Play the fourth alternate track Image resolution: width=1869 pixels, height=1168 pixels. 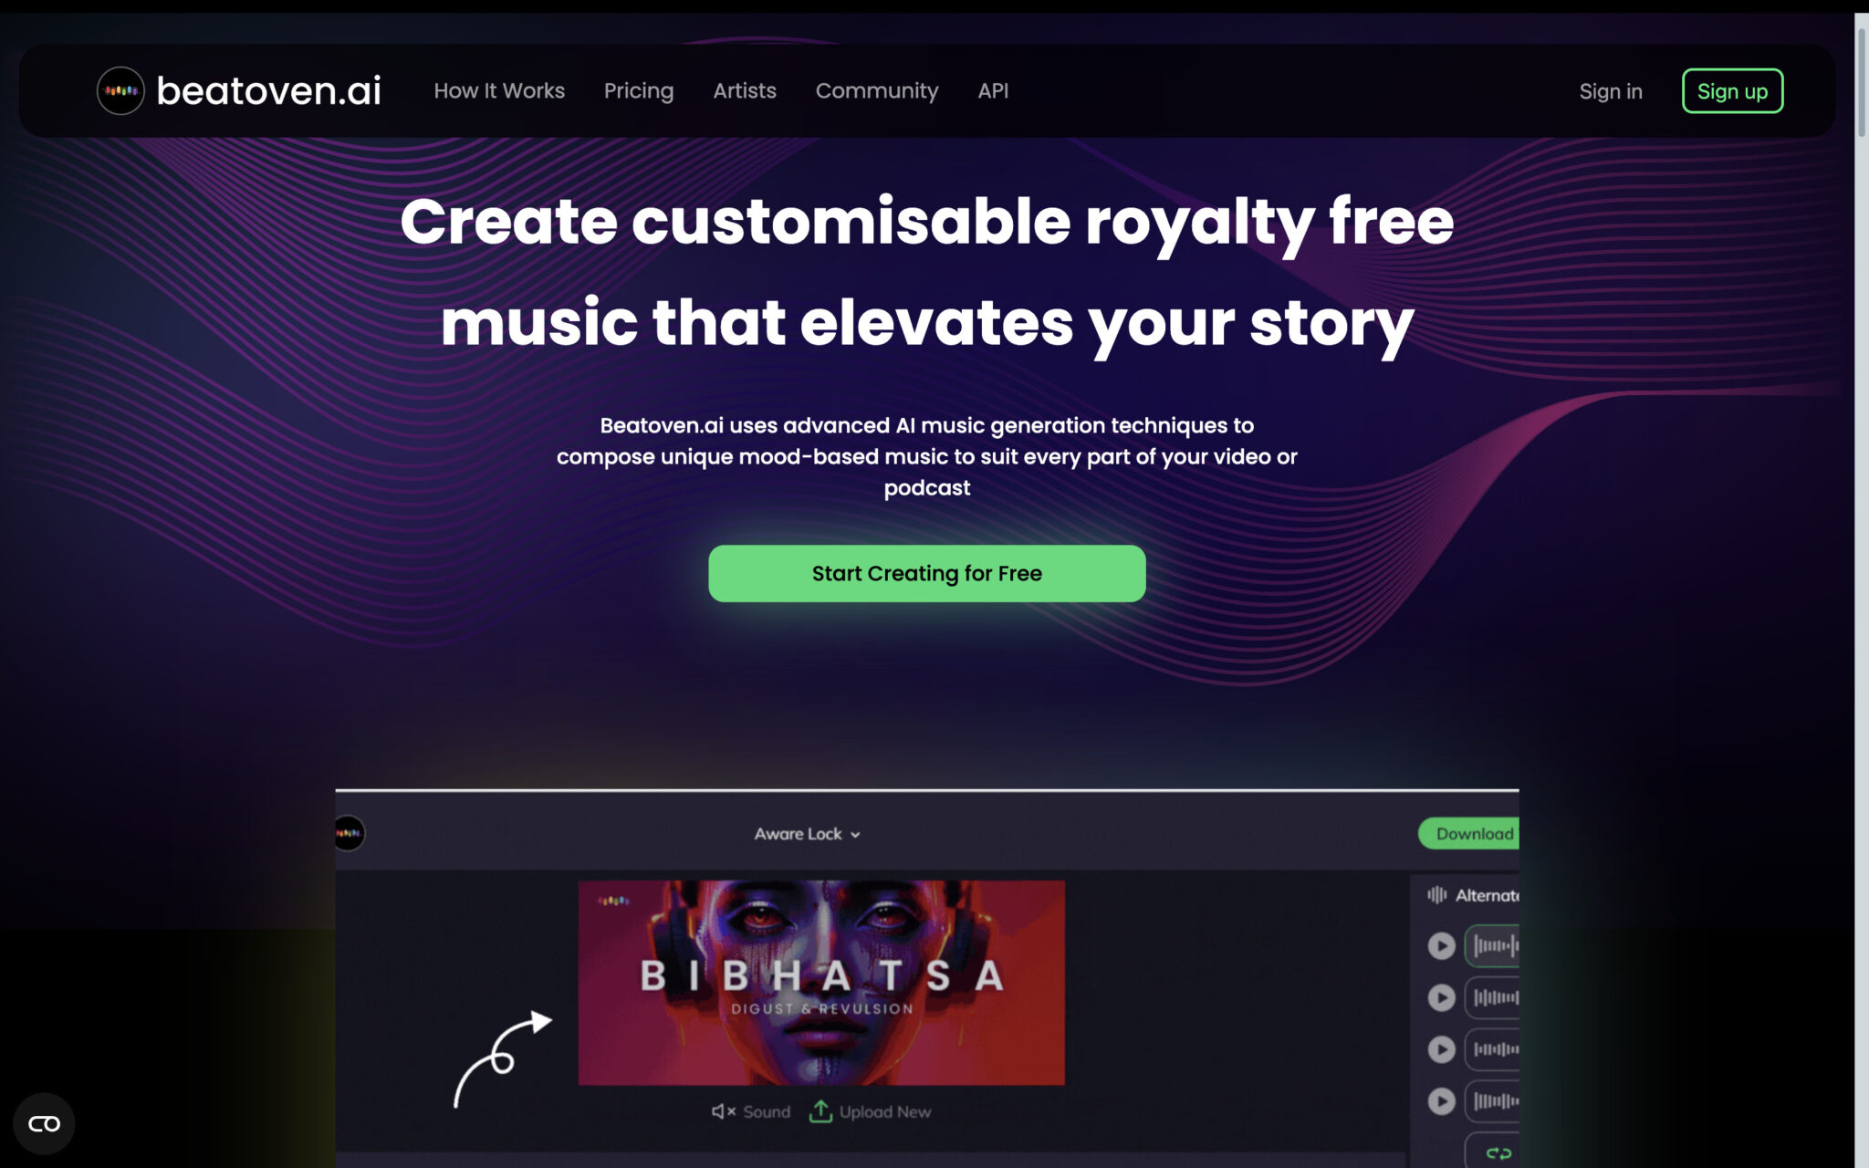(1441, 1101)
